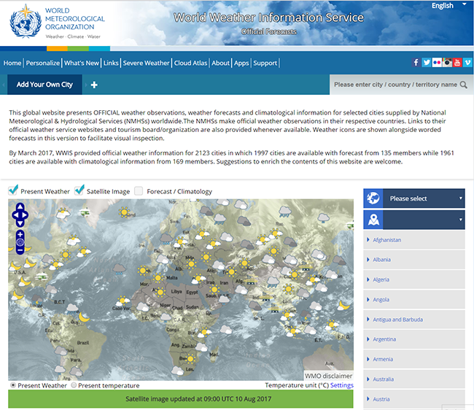Pan the map right with arrow
The image size is (474, 410).
click(25, 215)
